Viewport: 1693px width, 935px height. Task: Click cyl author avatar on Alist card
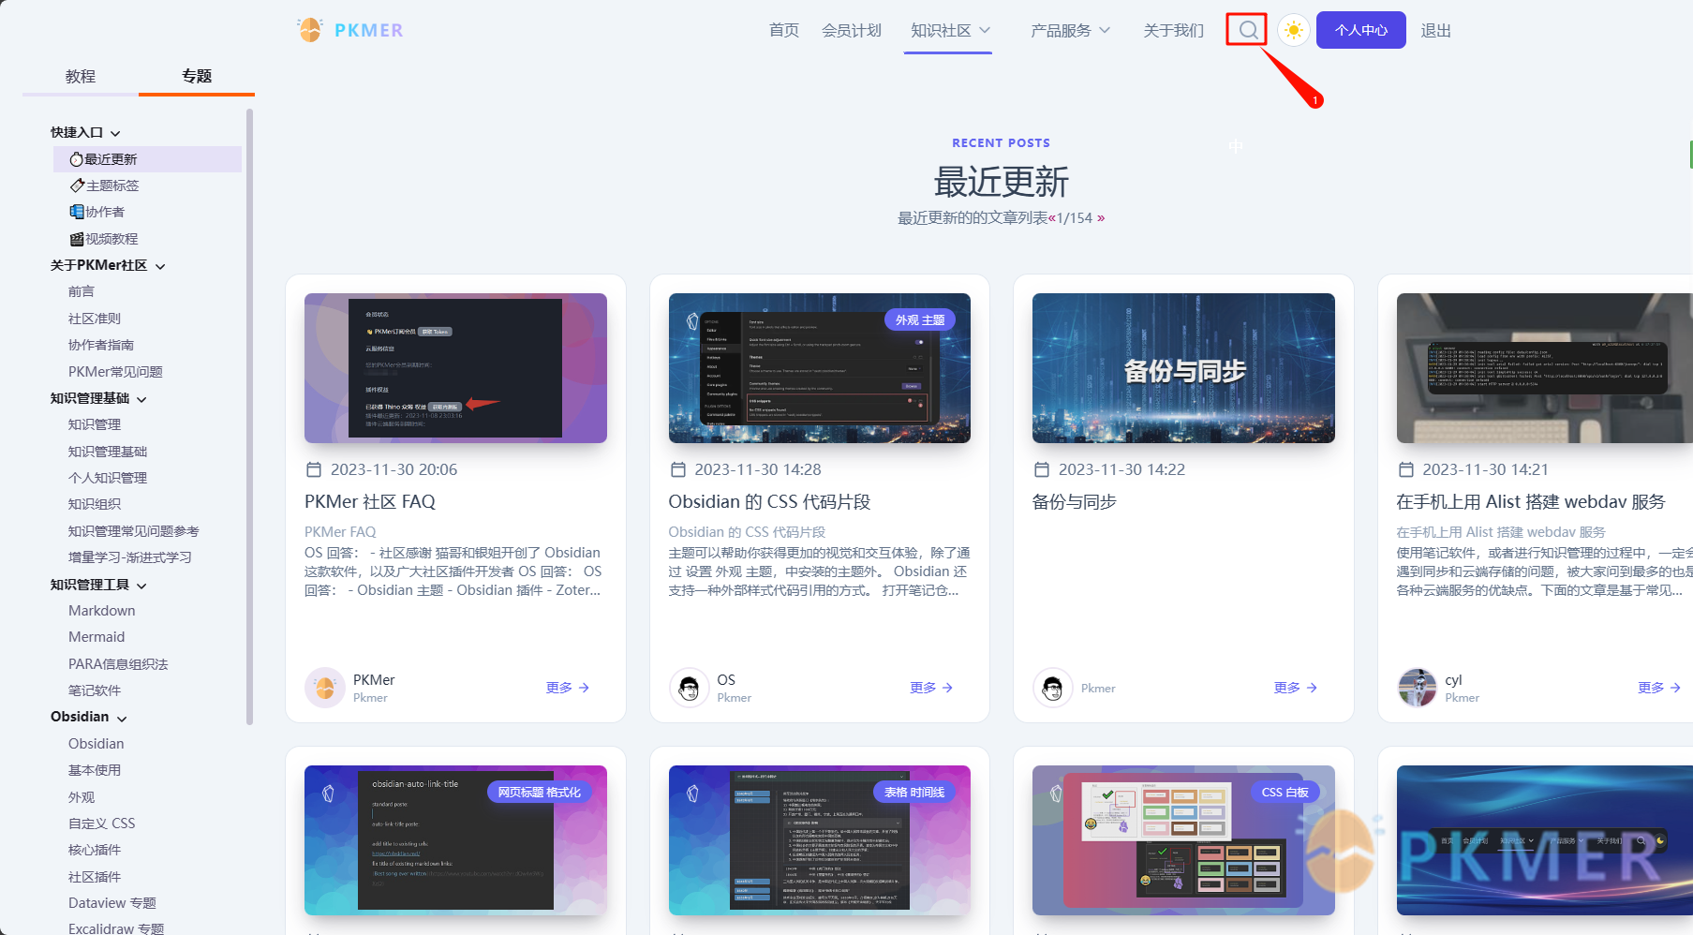coord(1417,688)
